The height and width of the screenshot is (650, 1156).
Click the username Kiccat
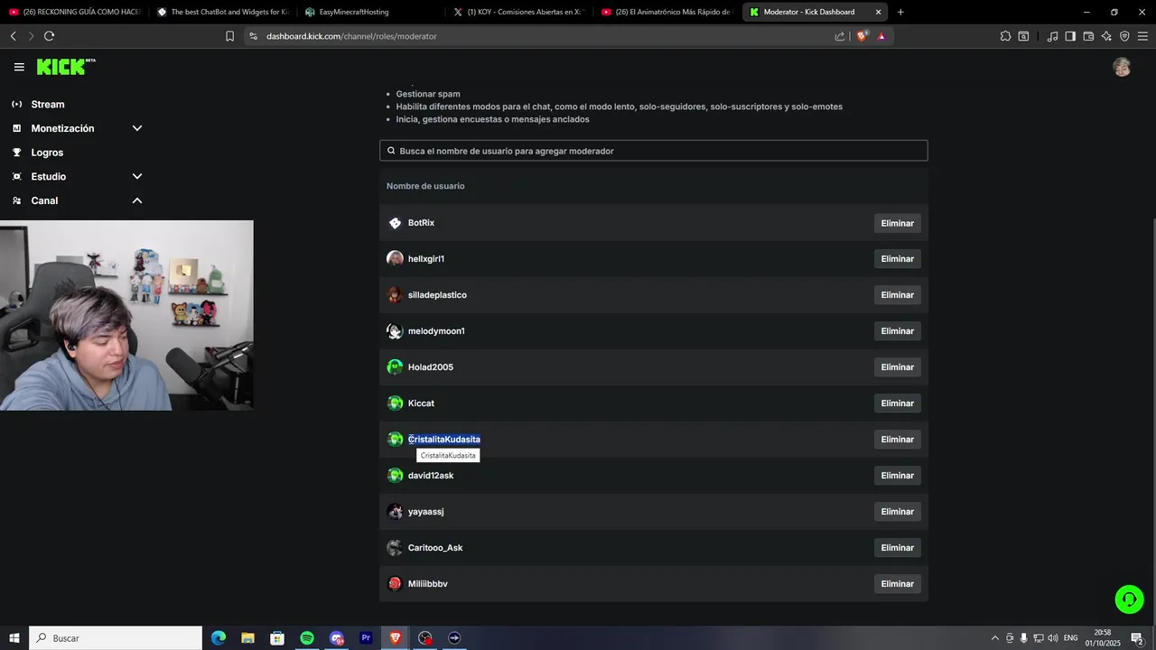421,404
